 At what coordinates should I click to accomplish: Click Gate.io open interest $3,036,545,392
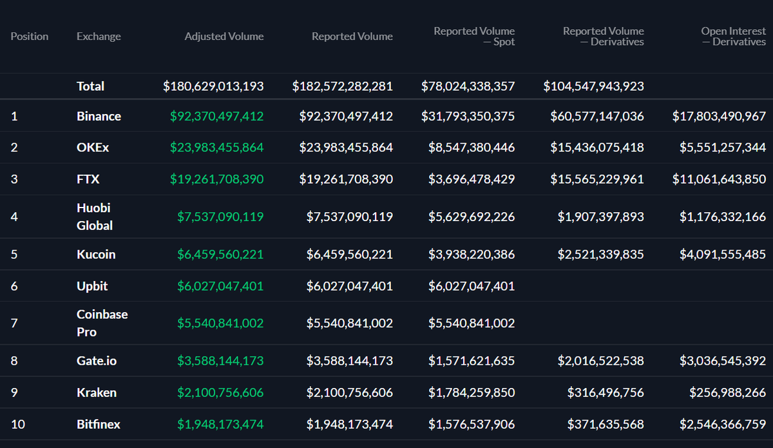pos(723,361)
